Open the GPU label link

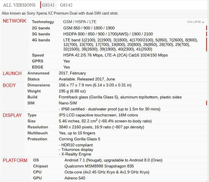coord(37,178)
